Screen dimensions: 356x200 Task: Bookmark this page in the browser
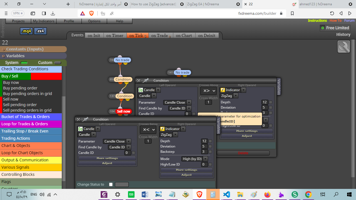pyautogui.click(x=292, y=13)
